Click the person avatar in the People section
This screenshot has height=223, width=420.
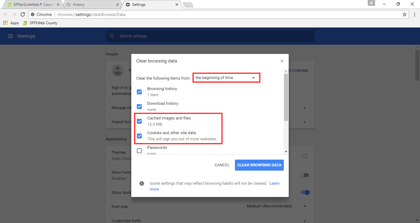(x=117, y=70)
